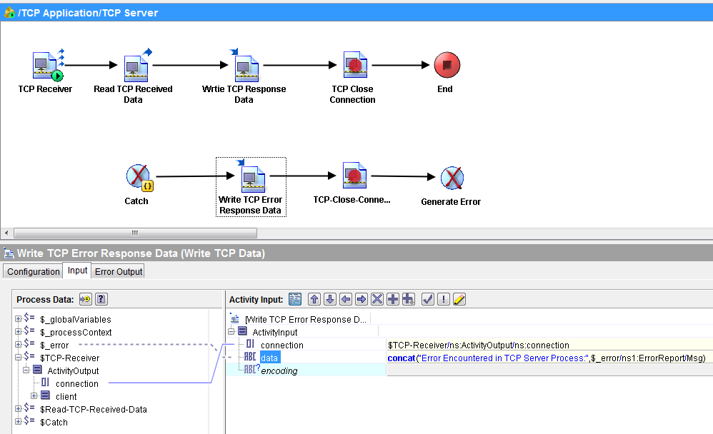Click the $_globalVariables label
This screenshot has width=713, height=434.
click(x=76, y=320)
